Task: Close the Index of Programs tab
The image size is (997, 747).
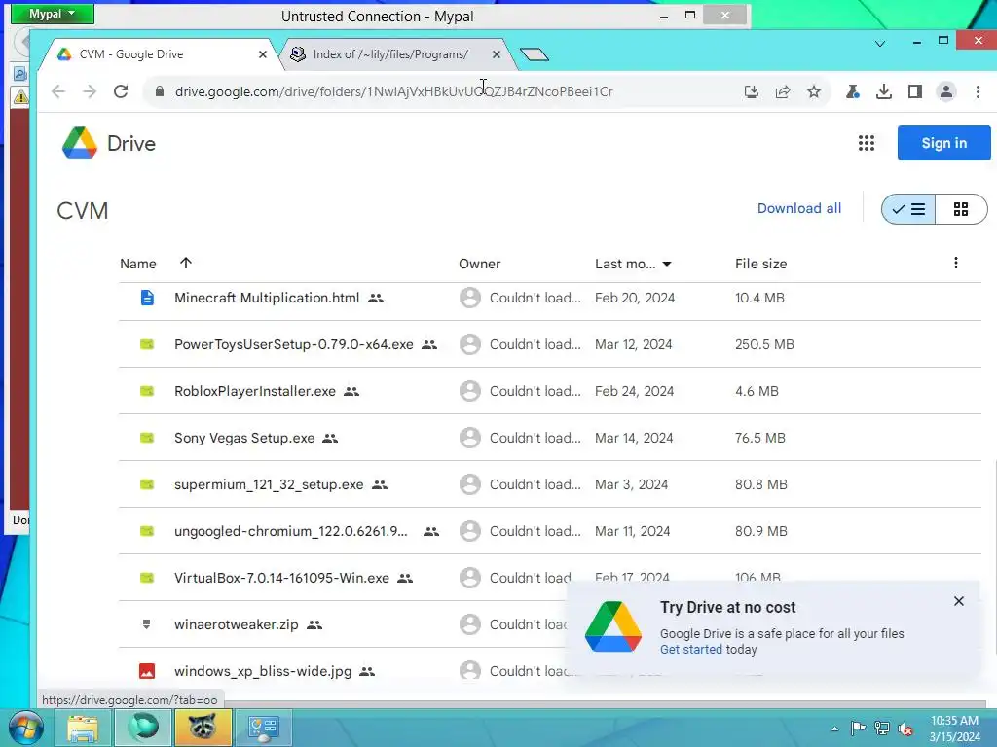Action: click(497, 54)
